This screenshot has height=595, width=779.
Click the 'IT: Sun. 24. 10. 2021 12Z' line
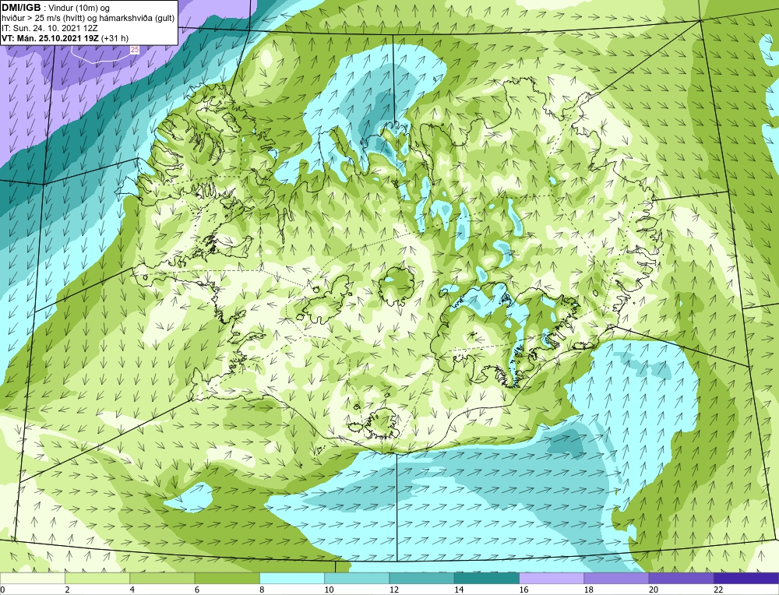click(50, 28)
